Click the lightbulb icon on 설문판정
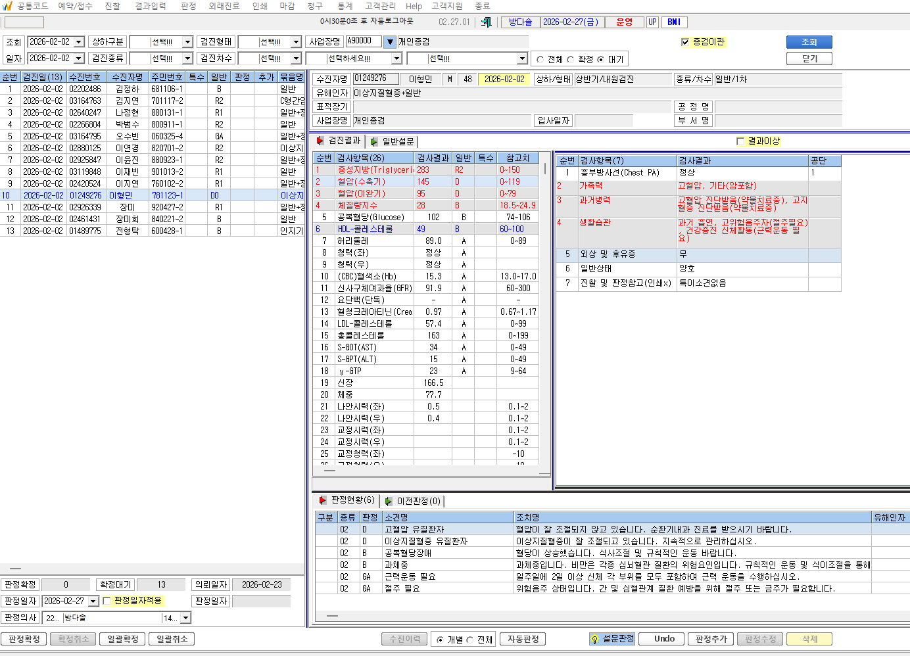The image size is (910, 656). pos(594,639)
